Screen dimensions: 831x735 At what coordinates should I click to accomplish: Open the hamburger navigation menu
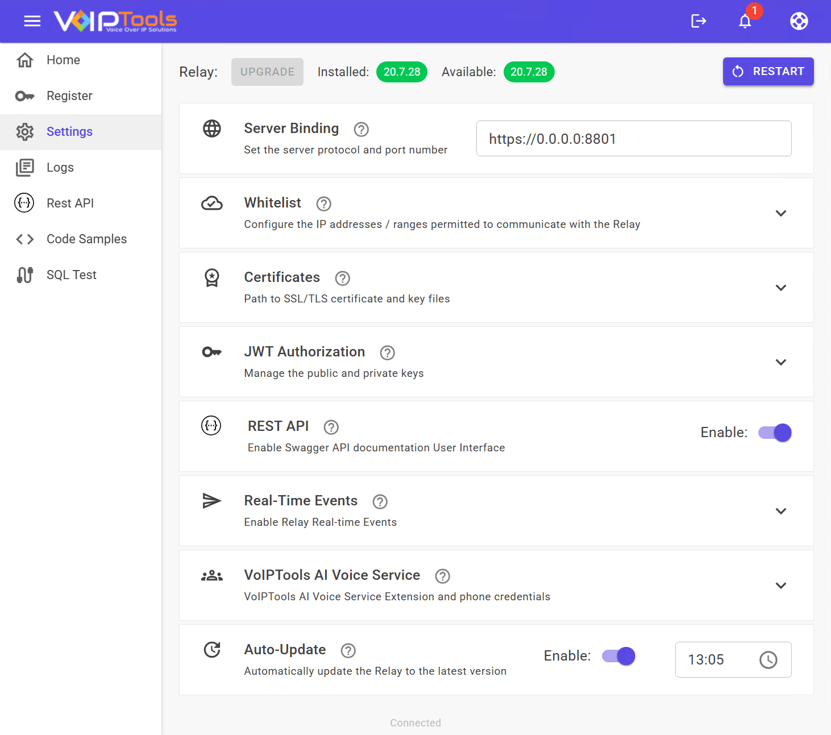click(32, 21)
